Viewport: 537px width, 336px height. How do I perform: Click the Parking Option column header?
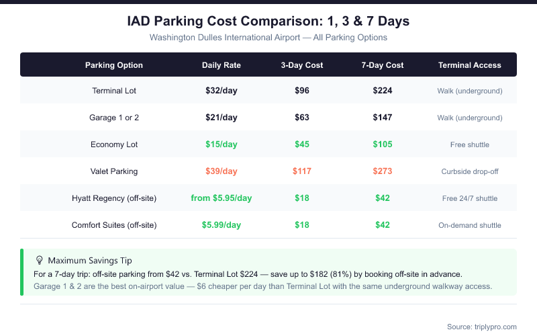pyautogui.click(x=114, y=65)
